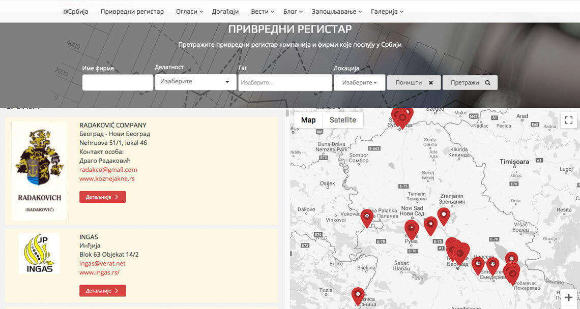Viewport: 580px width, 309px height.
Task: Click the address Nehruova 51/1, lokal 46
Action: 113,143
